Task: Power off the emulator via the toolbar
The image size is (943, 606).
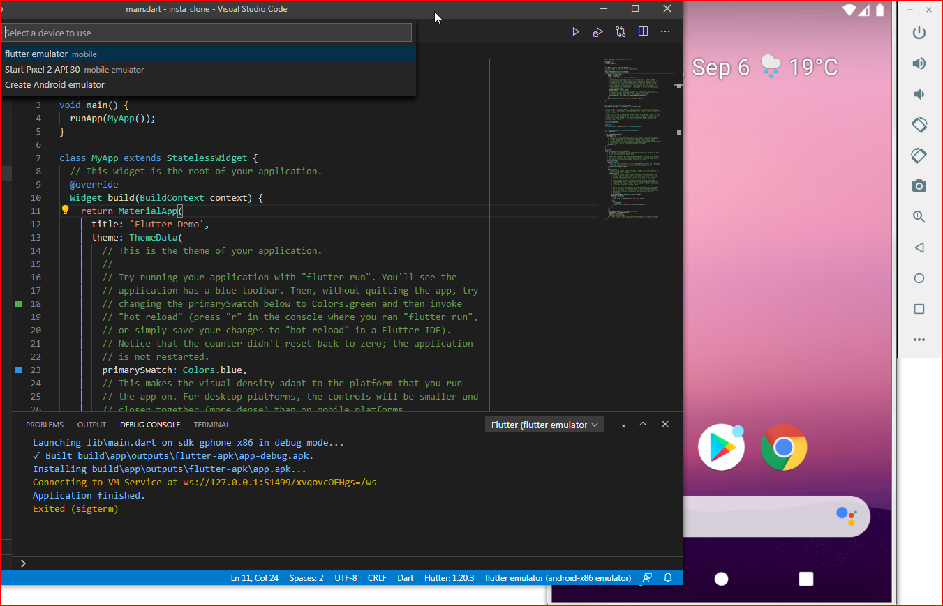Action: pyautogui.click(x=919, y=33)
